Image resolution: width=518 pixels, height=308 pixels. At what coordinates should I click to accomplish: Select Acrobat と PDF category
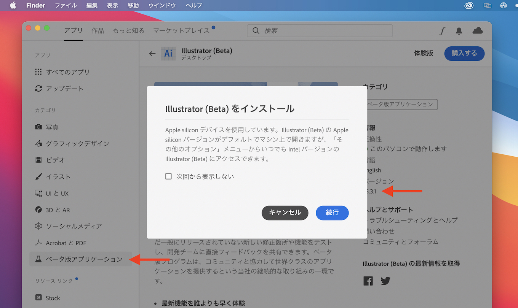coord(60,243)
